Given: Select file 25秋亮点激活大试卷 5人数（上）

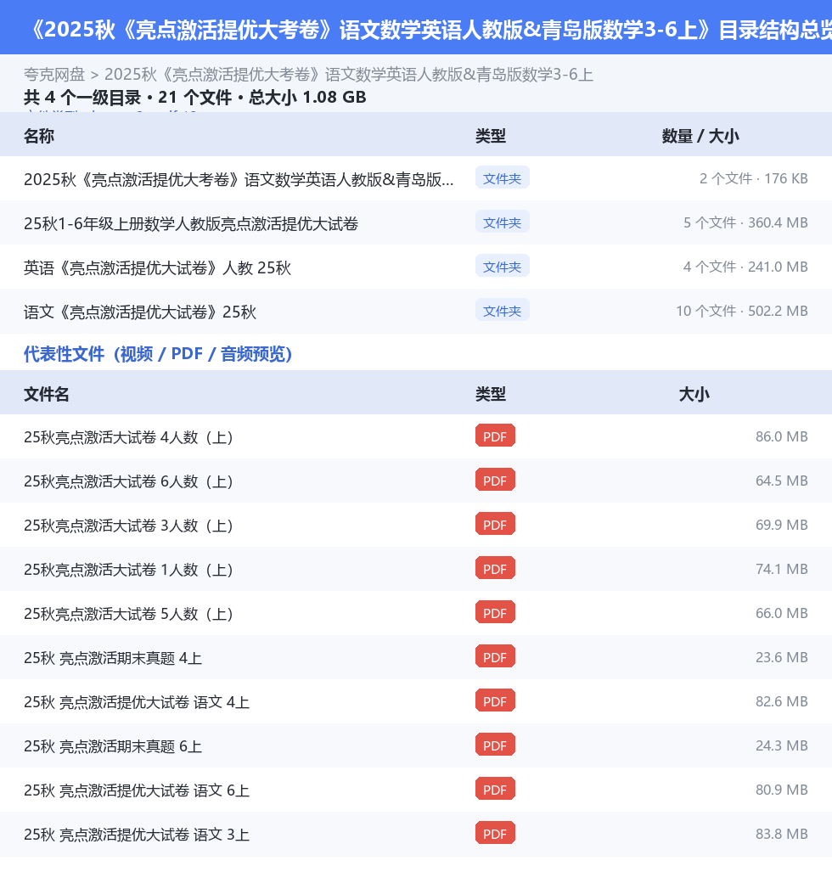Looking at the screenshot, I should pyautogui.click(x=128, y=614).
